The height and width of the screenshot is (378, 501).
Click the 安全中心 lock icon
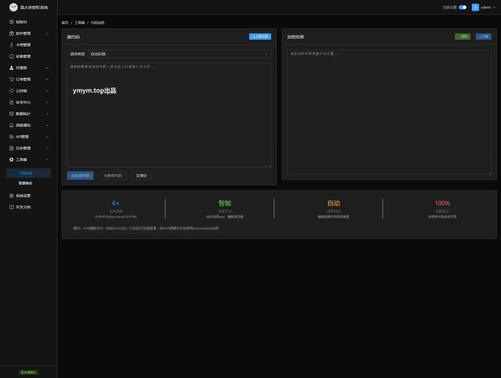pos(11,102)
